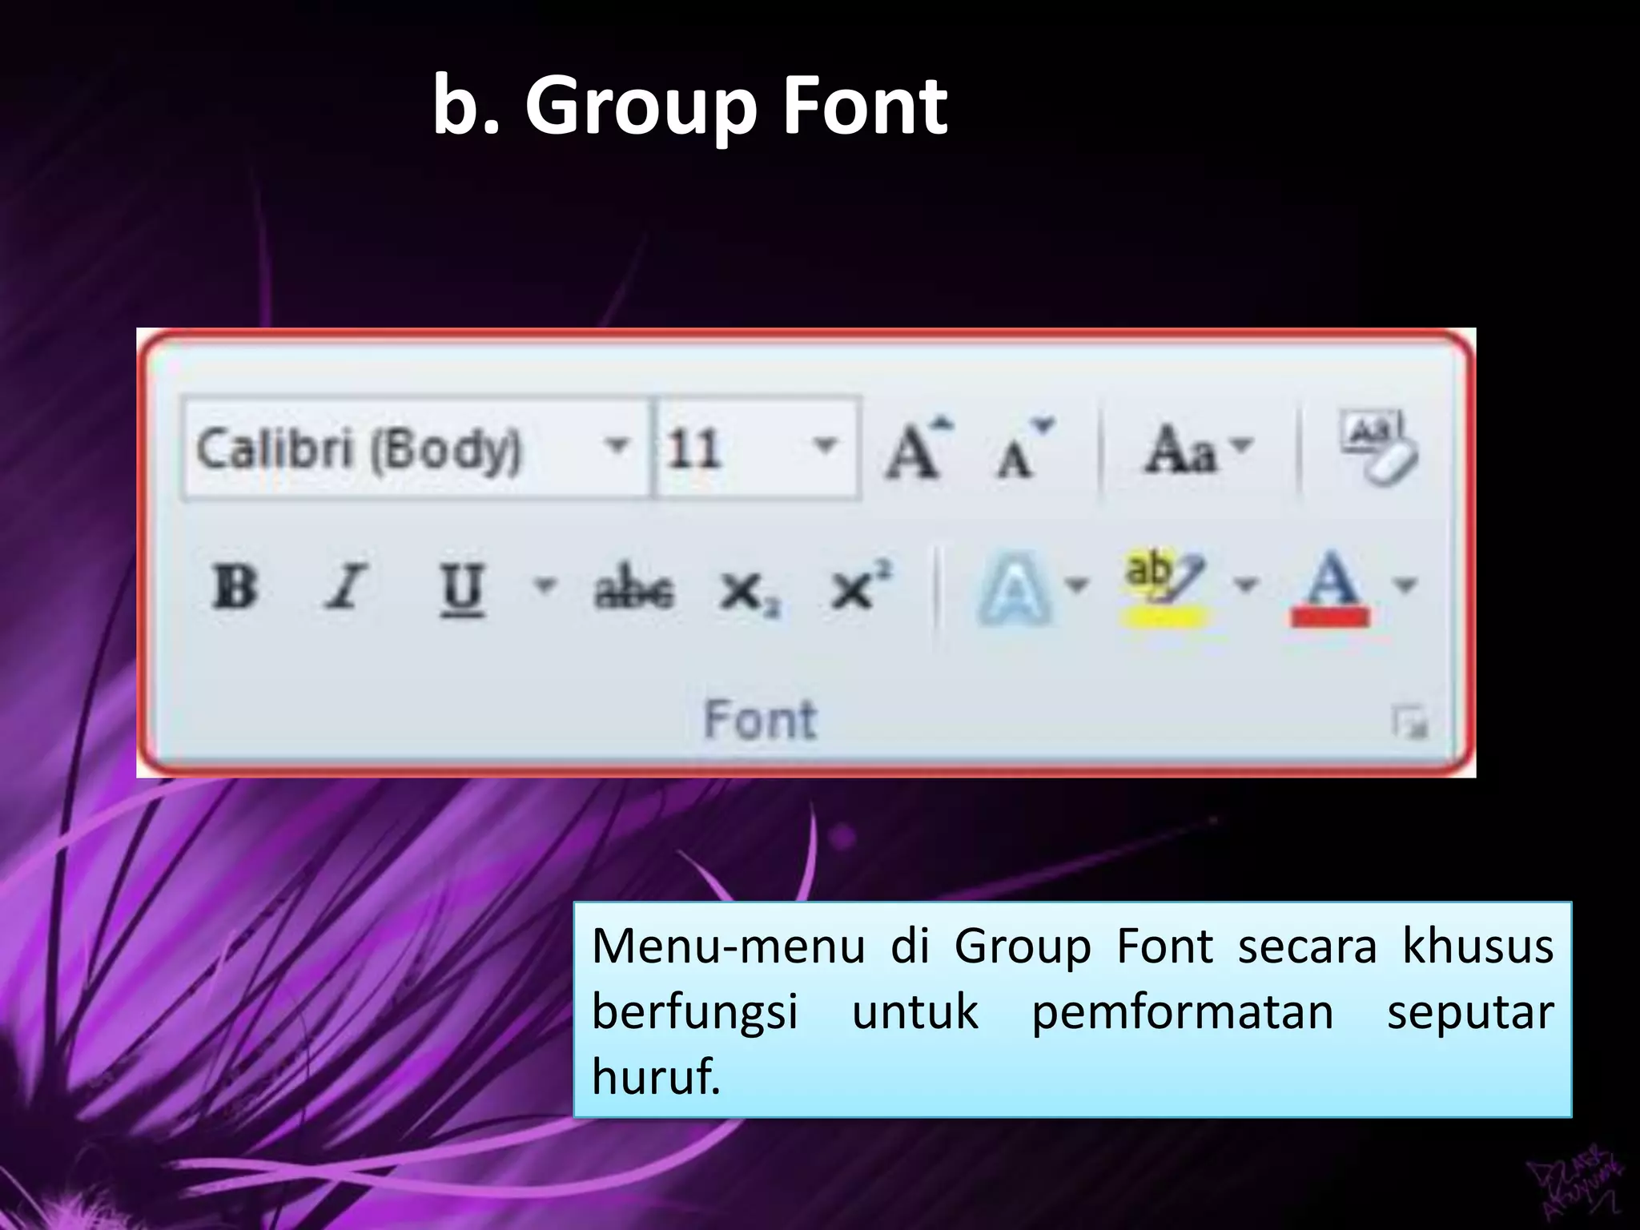Click the Text Effects glowing A icon
This screenshot has height=1230, width=1640.
click(x=1014, y=591)
